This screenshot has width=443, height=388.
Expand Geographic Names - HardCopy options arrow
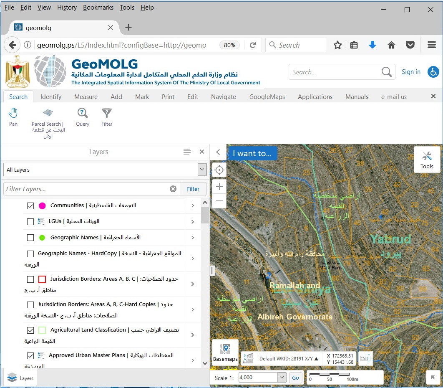click(x=193, y=259)
